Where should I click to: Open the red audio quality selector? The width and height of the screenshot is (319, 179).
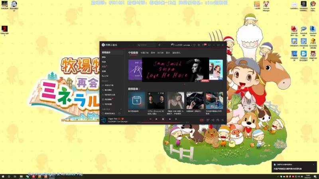click(202, 120)
